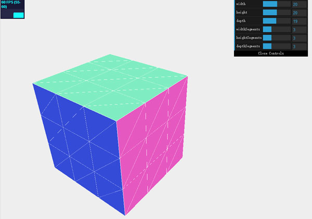The height and width of the screenshot is (219, 312).
Task: Click the heightSegments slider
Action: [x=277, y=38]
